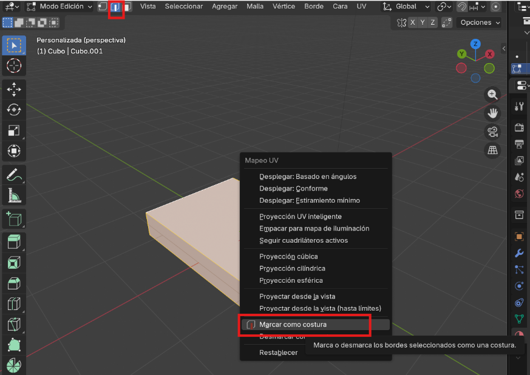Select the Extrude Region tool
The height and width of the screenshot is (375, 530).
point(14,242)
